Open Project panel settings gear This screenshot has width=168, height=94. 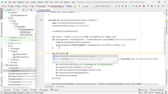tap(31, 10)
